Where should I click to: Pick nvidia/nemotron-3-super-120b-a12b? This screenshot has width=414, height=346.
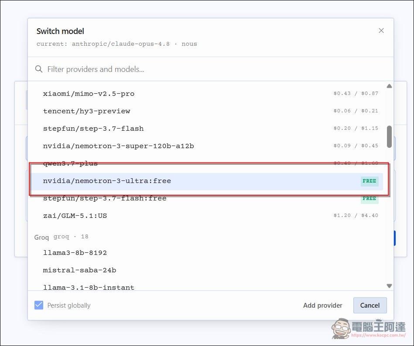(x=207, y=146)
